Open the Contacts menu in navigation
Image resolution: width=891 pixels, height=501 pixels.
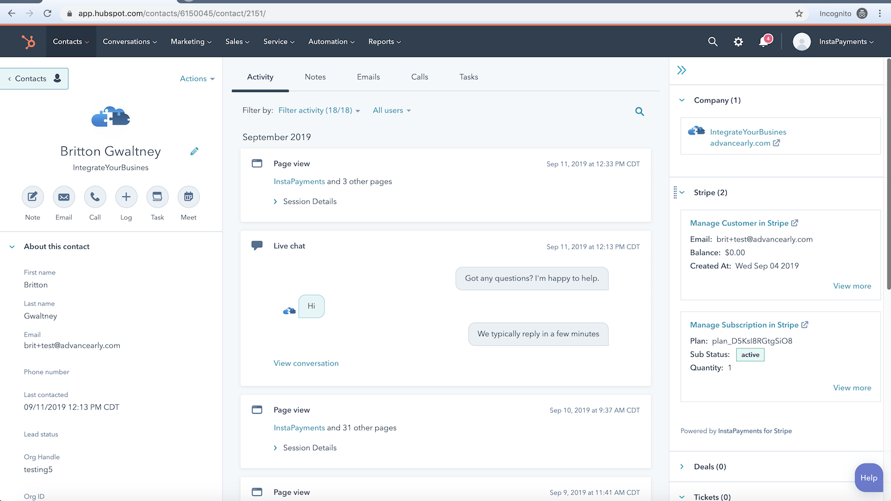click(71, 42)
